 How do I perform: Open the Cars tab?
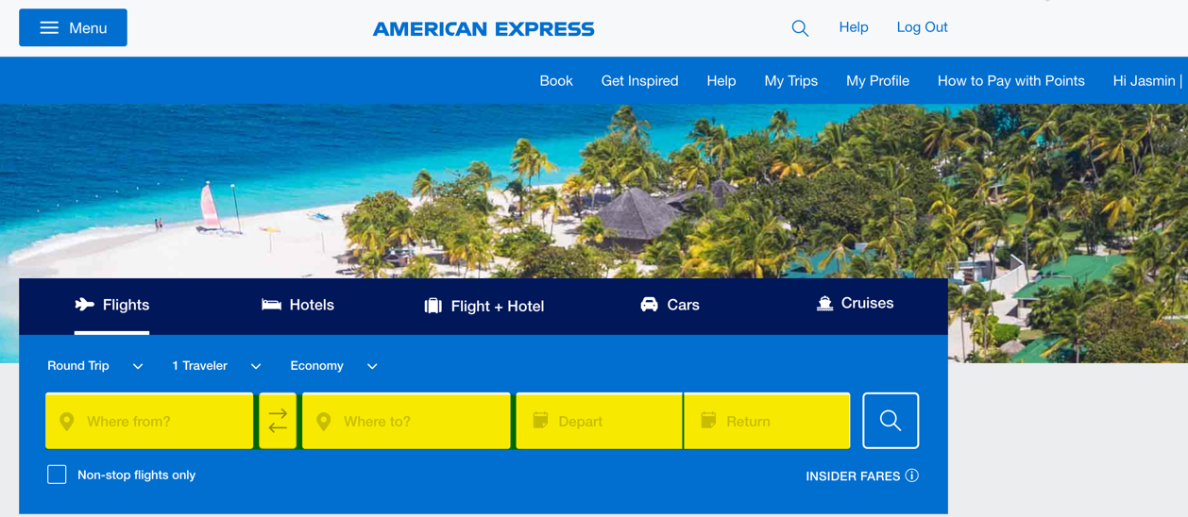coord(670,305)
